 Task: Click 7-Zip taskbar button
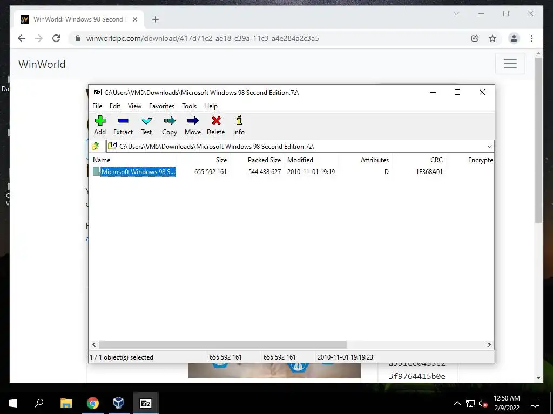[146, 403]
